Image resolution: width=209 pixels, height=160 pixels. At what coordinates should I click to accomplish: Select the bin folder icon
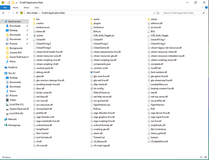(x=34, y=19)
